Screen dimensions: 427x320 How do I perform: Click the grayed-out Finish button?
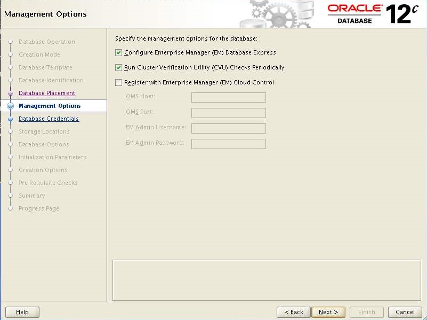tap(367, 312)
